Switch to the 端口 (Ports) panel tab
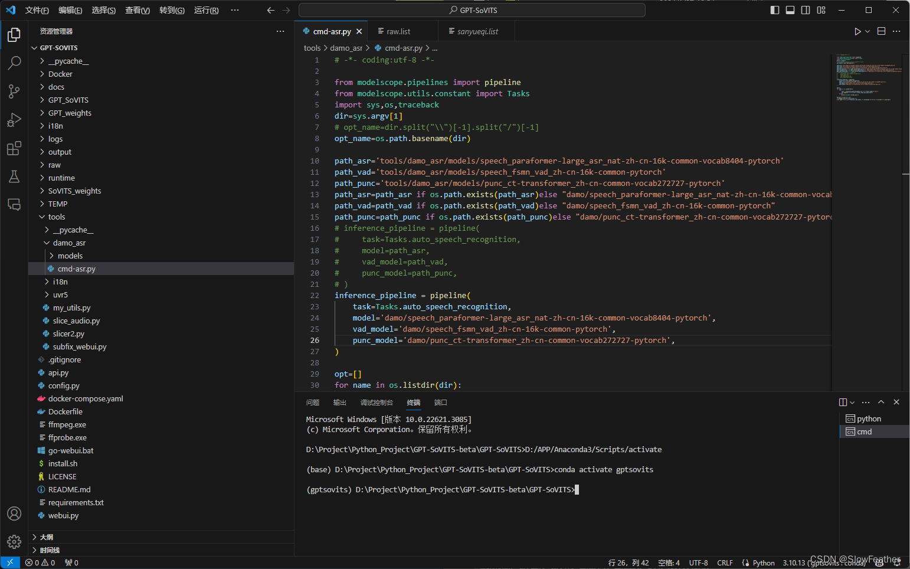This screenshot has height=569, width=910. 441,403
